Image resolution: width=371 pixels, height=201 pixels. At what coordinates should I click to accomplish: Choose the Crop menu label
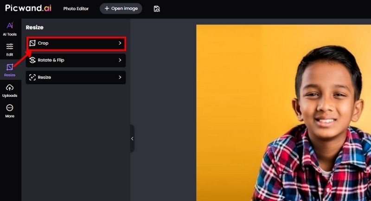(43, 43)
